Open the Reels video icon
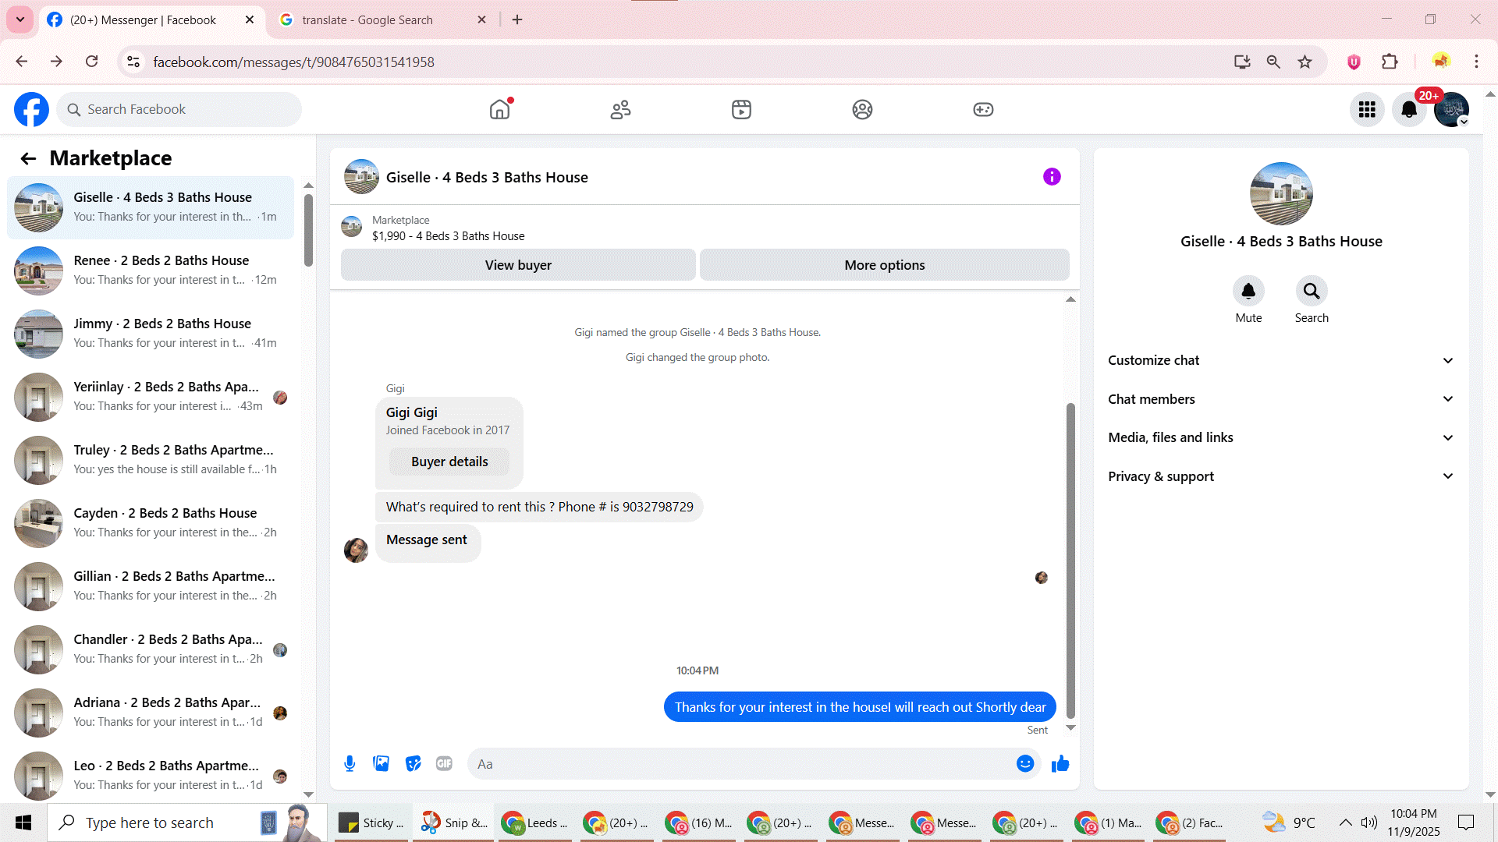Image resolution: width=1498 pixels, height=842 pixels. (741, 109)
